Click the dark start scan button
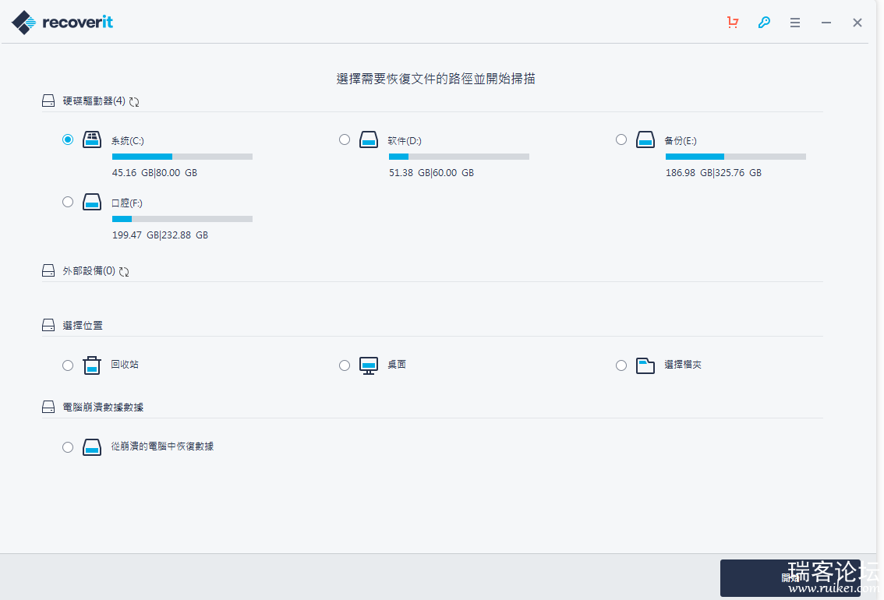The image size is (884, 600). 790,578
